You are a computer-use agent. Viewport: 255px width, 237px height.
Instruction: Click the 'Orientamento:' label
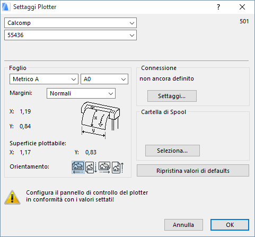point(29,166)
